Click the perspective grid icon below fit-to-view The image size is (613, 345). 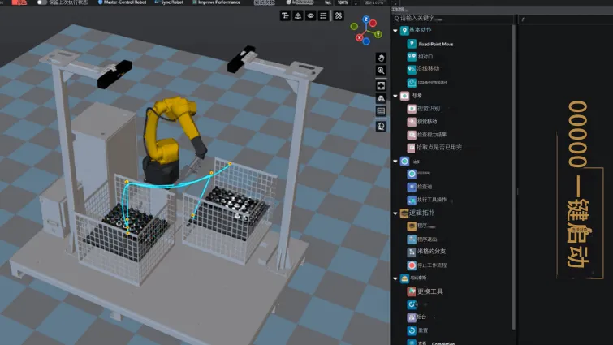click(x=381, y=98)
